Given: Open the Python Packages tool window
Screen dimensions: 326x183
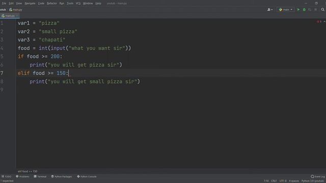Looking at the screenshot, I should pyautogui.click(x=62, y=176).
